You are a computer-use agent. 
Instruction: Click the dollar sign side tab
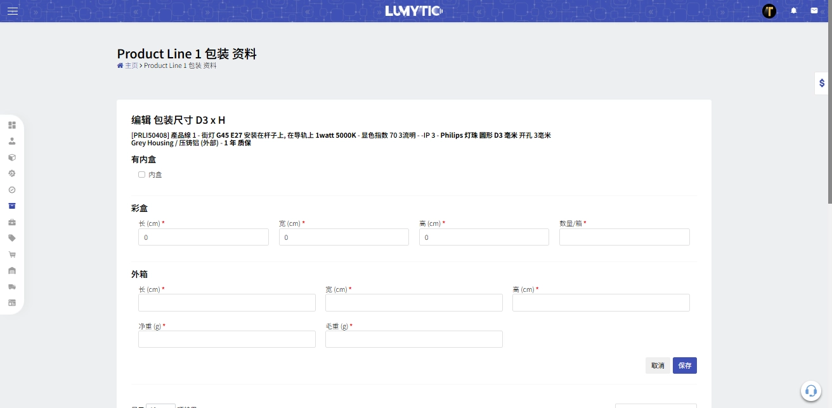click(822, 83)
